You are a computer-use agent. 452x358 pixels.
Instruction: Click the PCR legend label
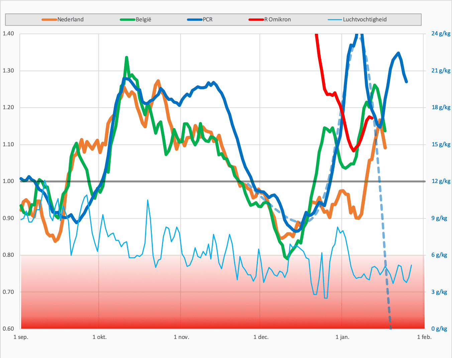click(x=208, y=19)
